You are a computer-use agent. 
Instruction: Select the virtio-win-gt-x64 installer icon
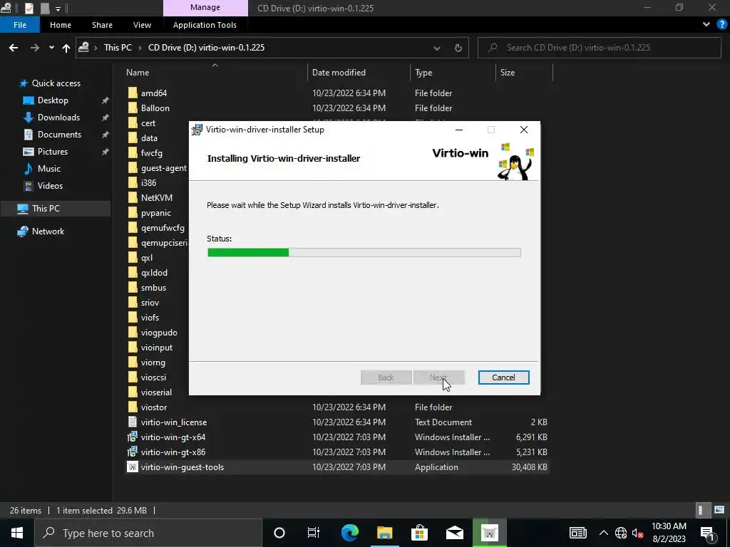click(133, 437)
